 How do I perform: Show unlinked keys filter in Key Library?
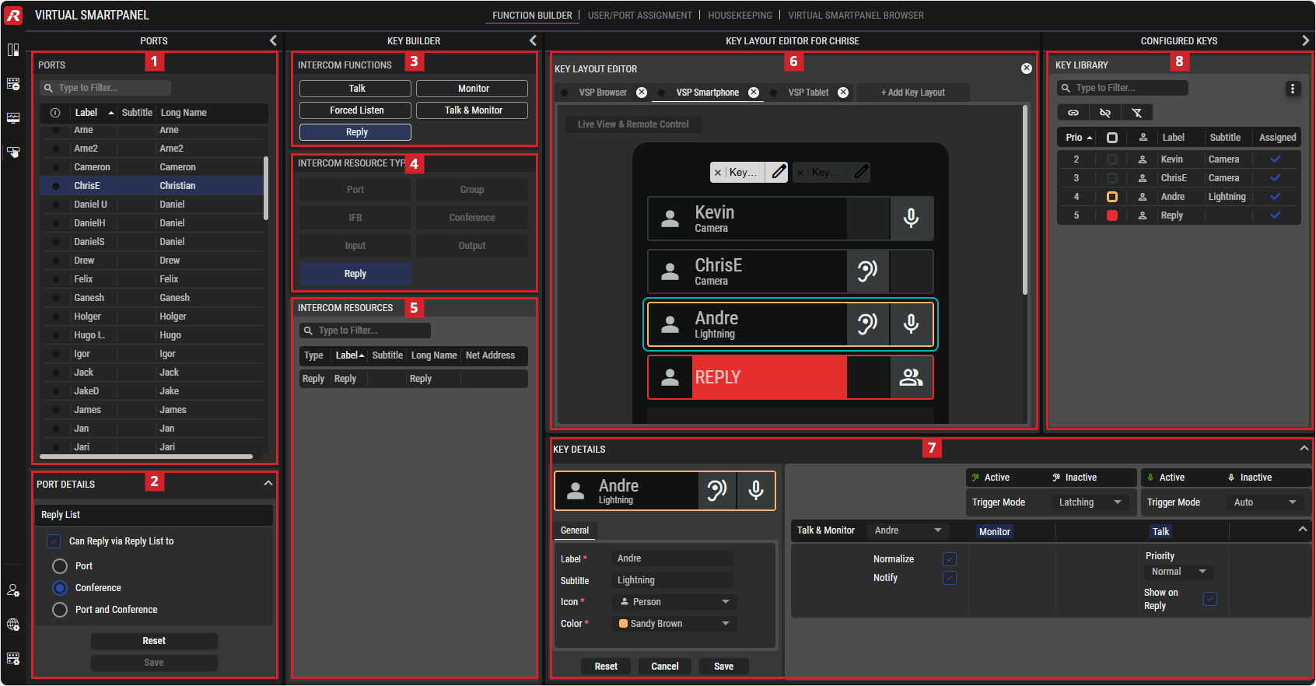(1105, 113)
